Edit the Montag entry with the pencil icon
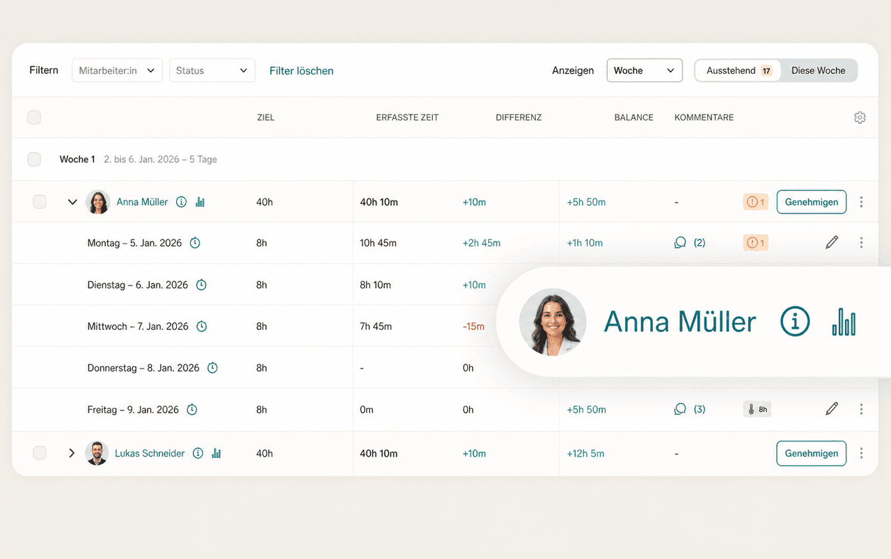 (832, 242)
